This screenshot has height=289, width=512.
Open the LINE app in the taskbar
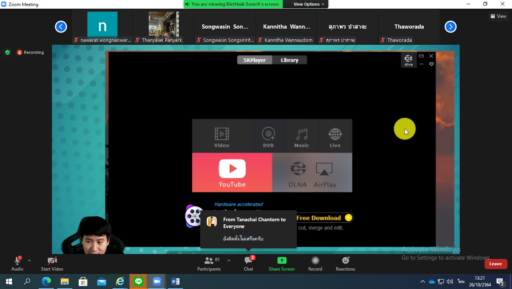click(x=139, y=281)
